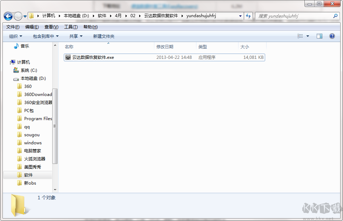Toggle the preview pane icon

320,36
